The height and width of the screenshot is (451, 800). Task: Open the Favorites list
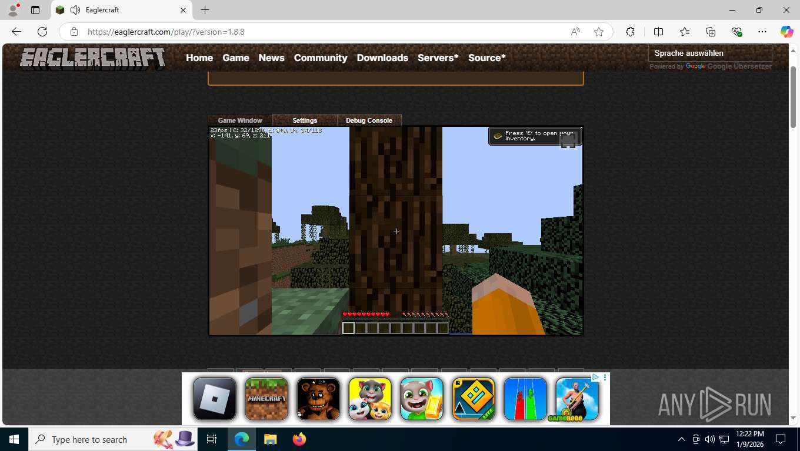tap(685, 32)
